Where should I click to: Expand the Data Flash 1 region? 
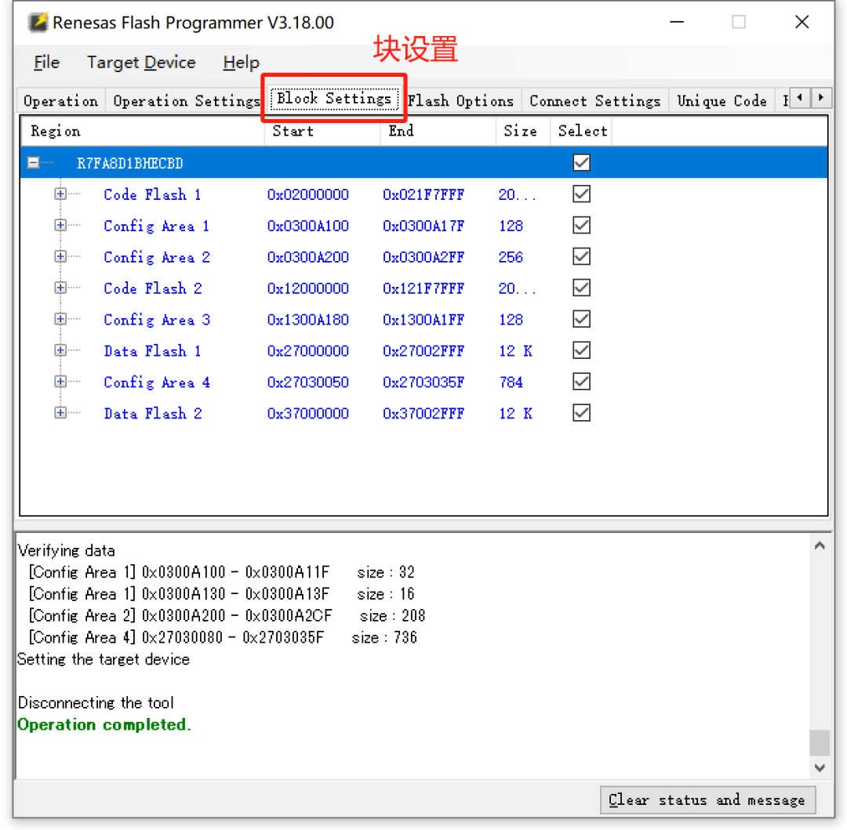[60, 351]
